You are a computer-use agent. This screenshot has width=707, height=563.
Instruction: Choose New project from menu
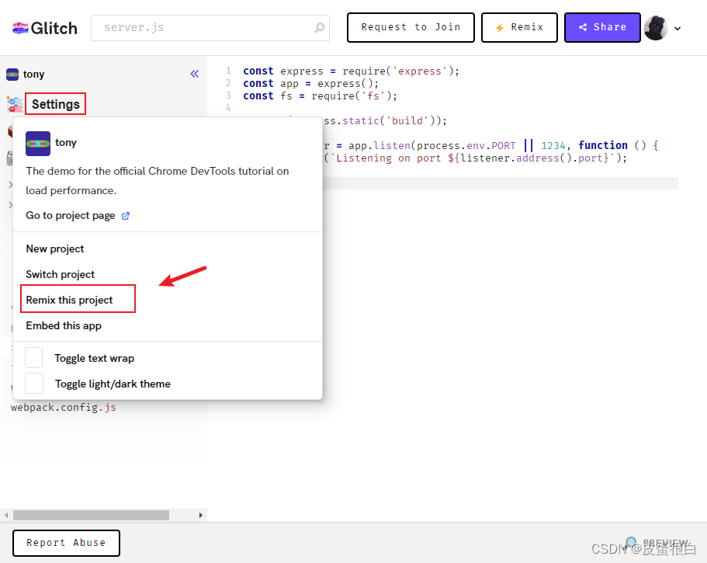pyautogui.click(x=55, y=248)
